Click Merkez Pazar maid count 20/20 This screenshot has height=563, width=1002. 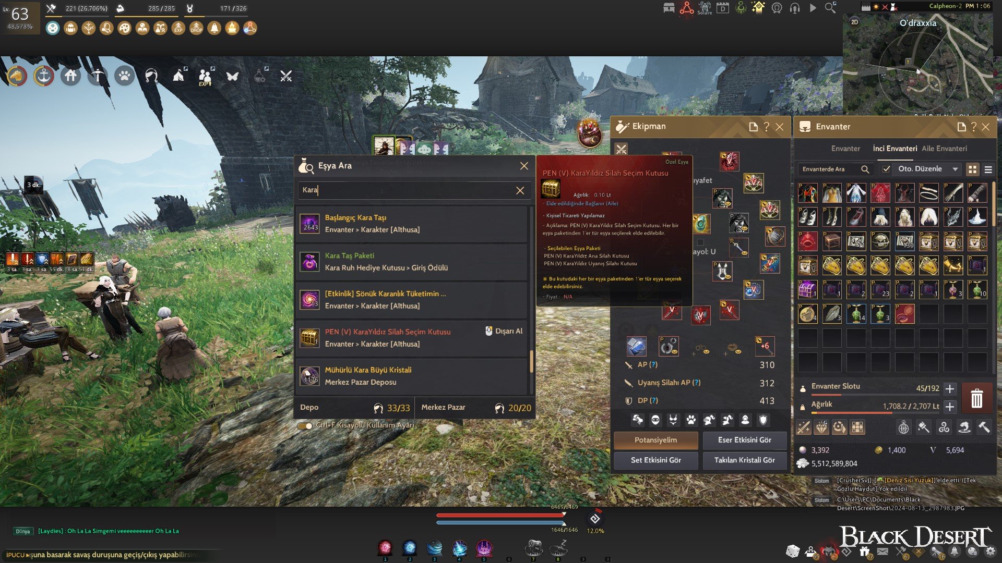[x=514, y=408]
